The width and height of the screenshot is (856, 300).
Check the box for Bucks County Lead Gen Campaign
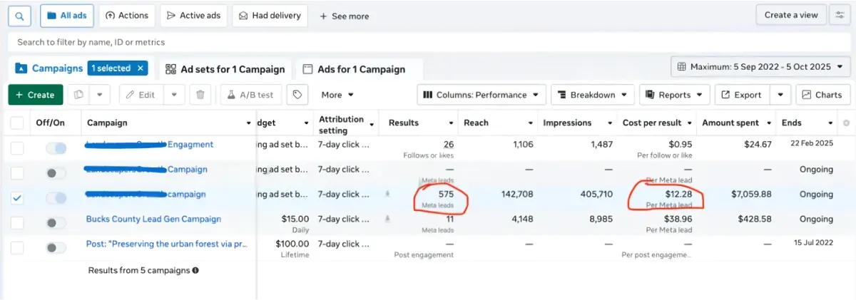pyautogui.click(x=17, y=223)
